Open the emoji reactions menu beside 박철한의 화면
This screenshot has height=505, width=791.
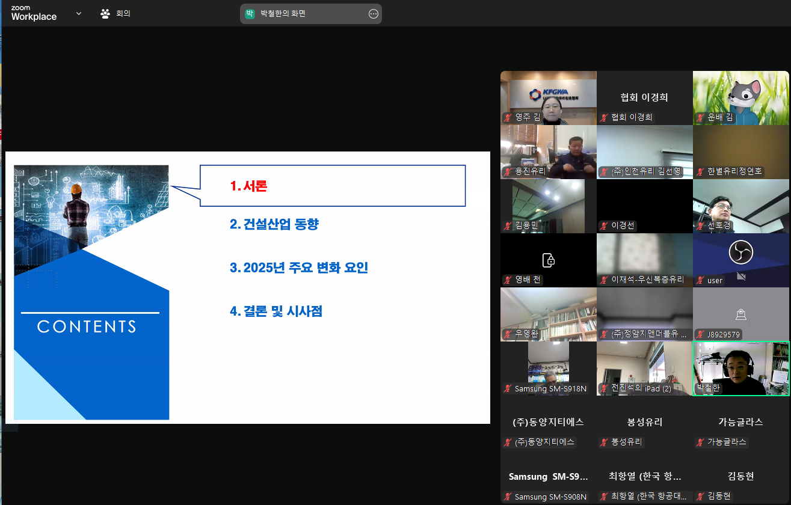coord(374,13)
